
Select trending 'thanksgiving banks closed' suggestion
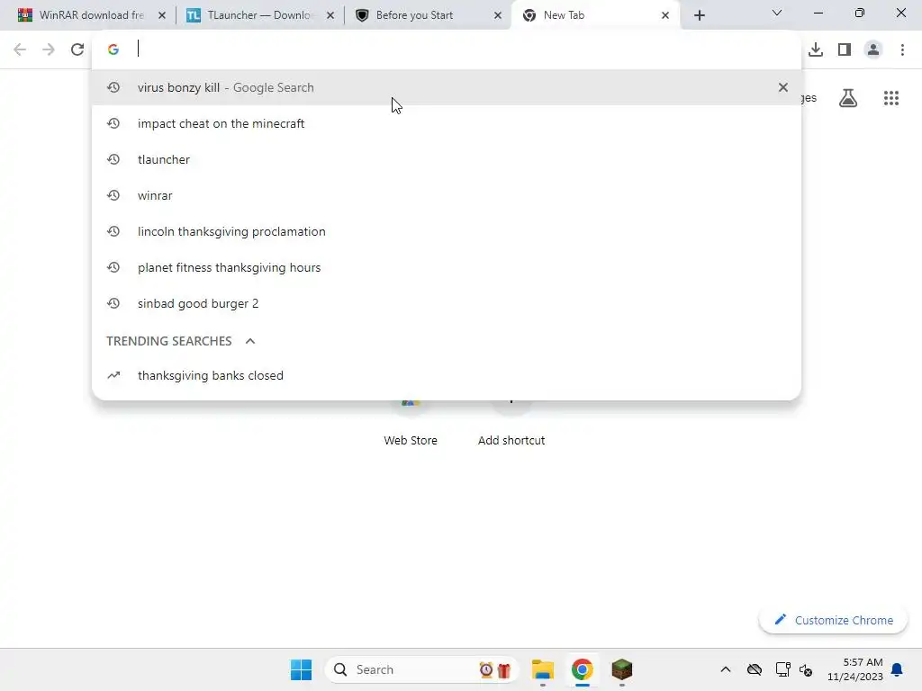coord(447,375)
